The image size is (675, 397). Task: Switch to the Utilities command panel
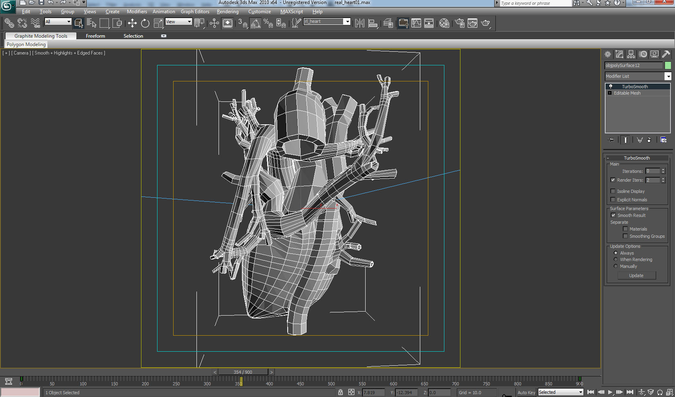tap(666, 54)
